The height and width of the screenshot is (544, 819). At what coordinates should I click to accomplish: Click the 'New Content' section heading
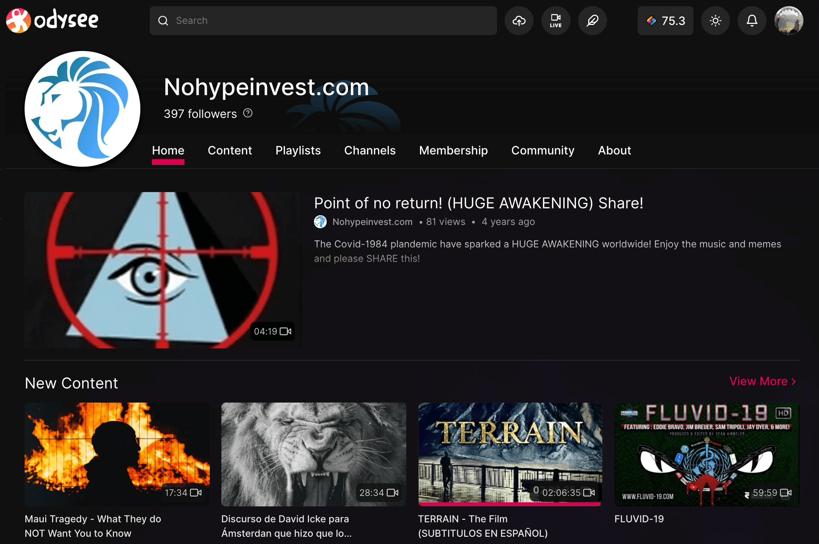click(x=72, y=383)
